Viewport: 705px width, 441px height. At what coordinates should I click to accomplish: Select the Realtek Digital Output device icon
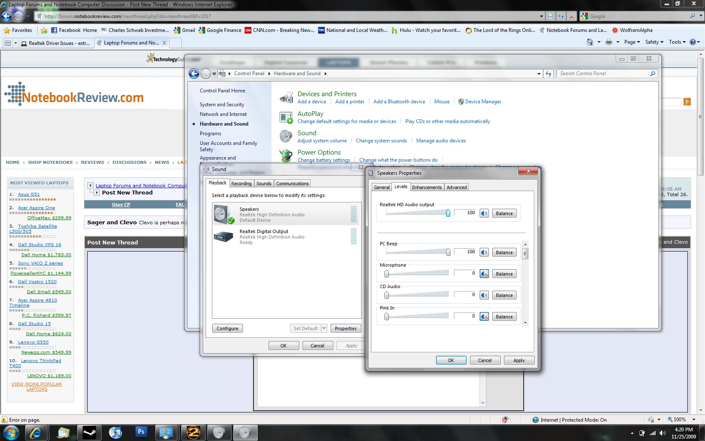pos(223,237)
